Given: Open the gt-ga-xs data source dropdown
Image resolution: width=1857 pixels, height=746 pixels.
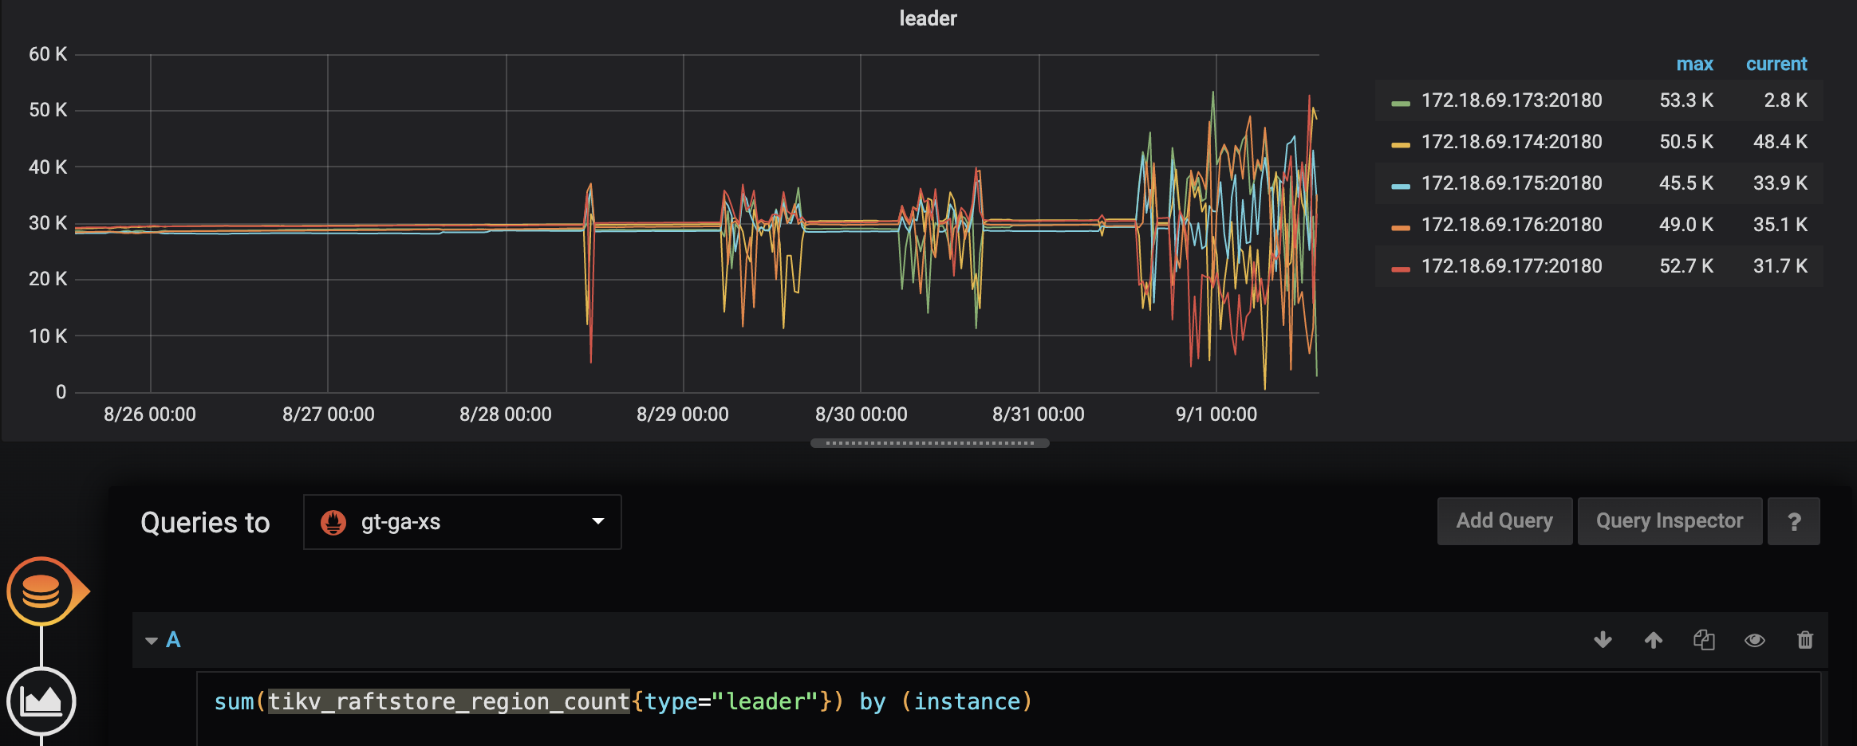Looking at the screenshot, I should 462,522.
